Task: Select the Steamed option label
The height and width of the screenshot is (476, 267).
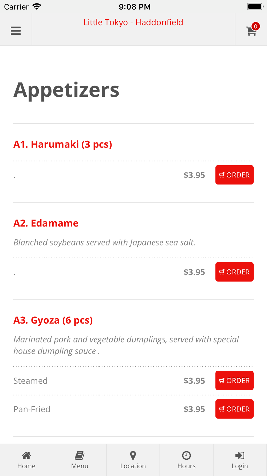Action: point(30,381)
